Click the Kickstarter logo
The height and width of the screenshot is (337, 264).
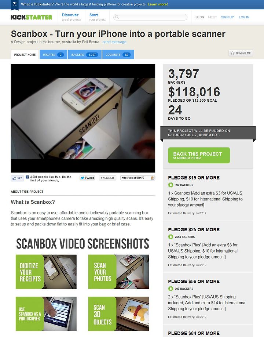pos(31,17)
